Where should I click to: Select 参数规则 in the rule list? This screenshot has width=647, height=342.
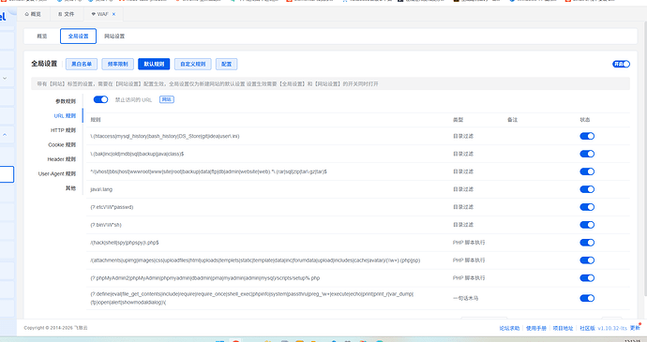pyautogui.click(x=66, y=101)
